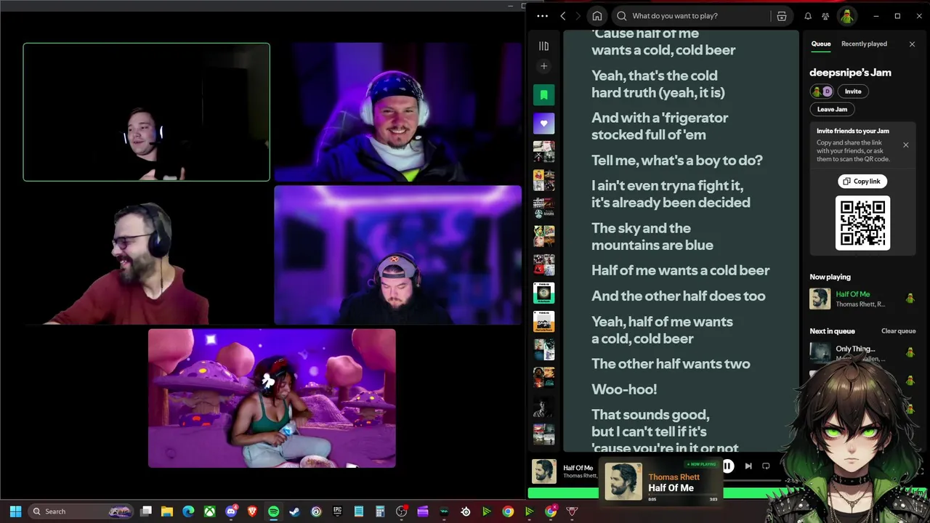Dismiss the 'Invite friends to your Jam' card
Image resolution: width=930 pixels, height=523 pixels.
coord(905,145)
